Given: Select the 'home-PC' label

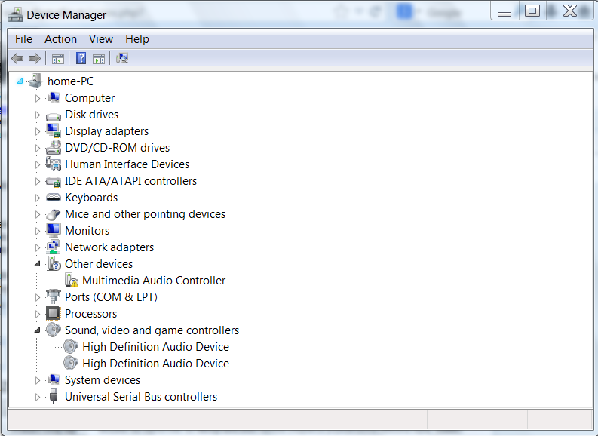Looking at the screenshot, I should [x=70, y=81].
